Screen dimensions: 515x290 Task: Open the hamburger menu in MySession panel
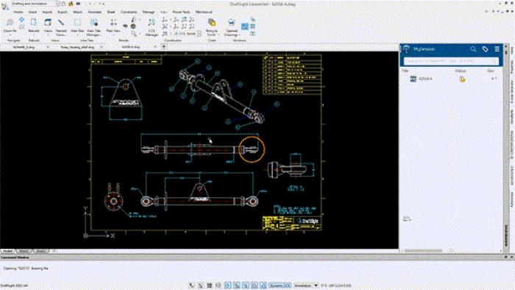pos(497,49)
